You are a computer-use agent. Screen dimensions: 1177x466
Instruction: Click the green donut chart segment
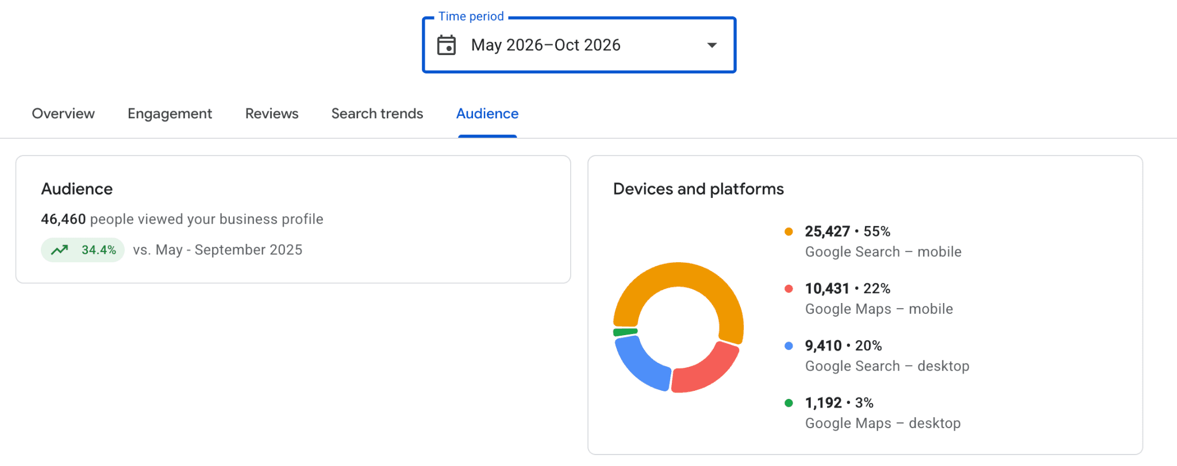tap(625, 332)
